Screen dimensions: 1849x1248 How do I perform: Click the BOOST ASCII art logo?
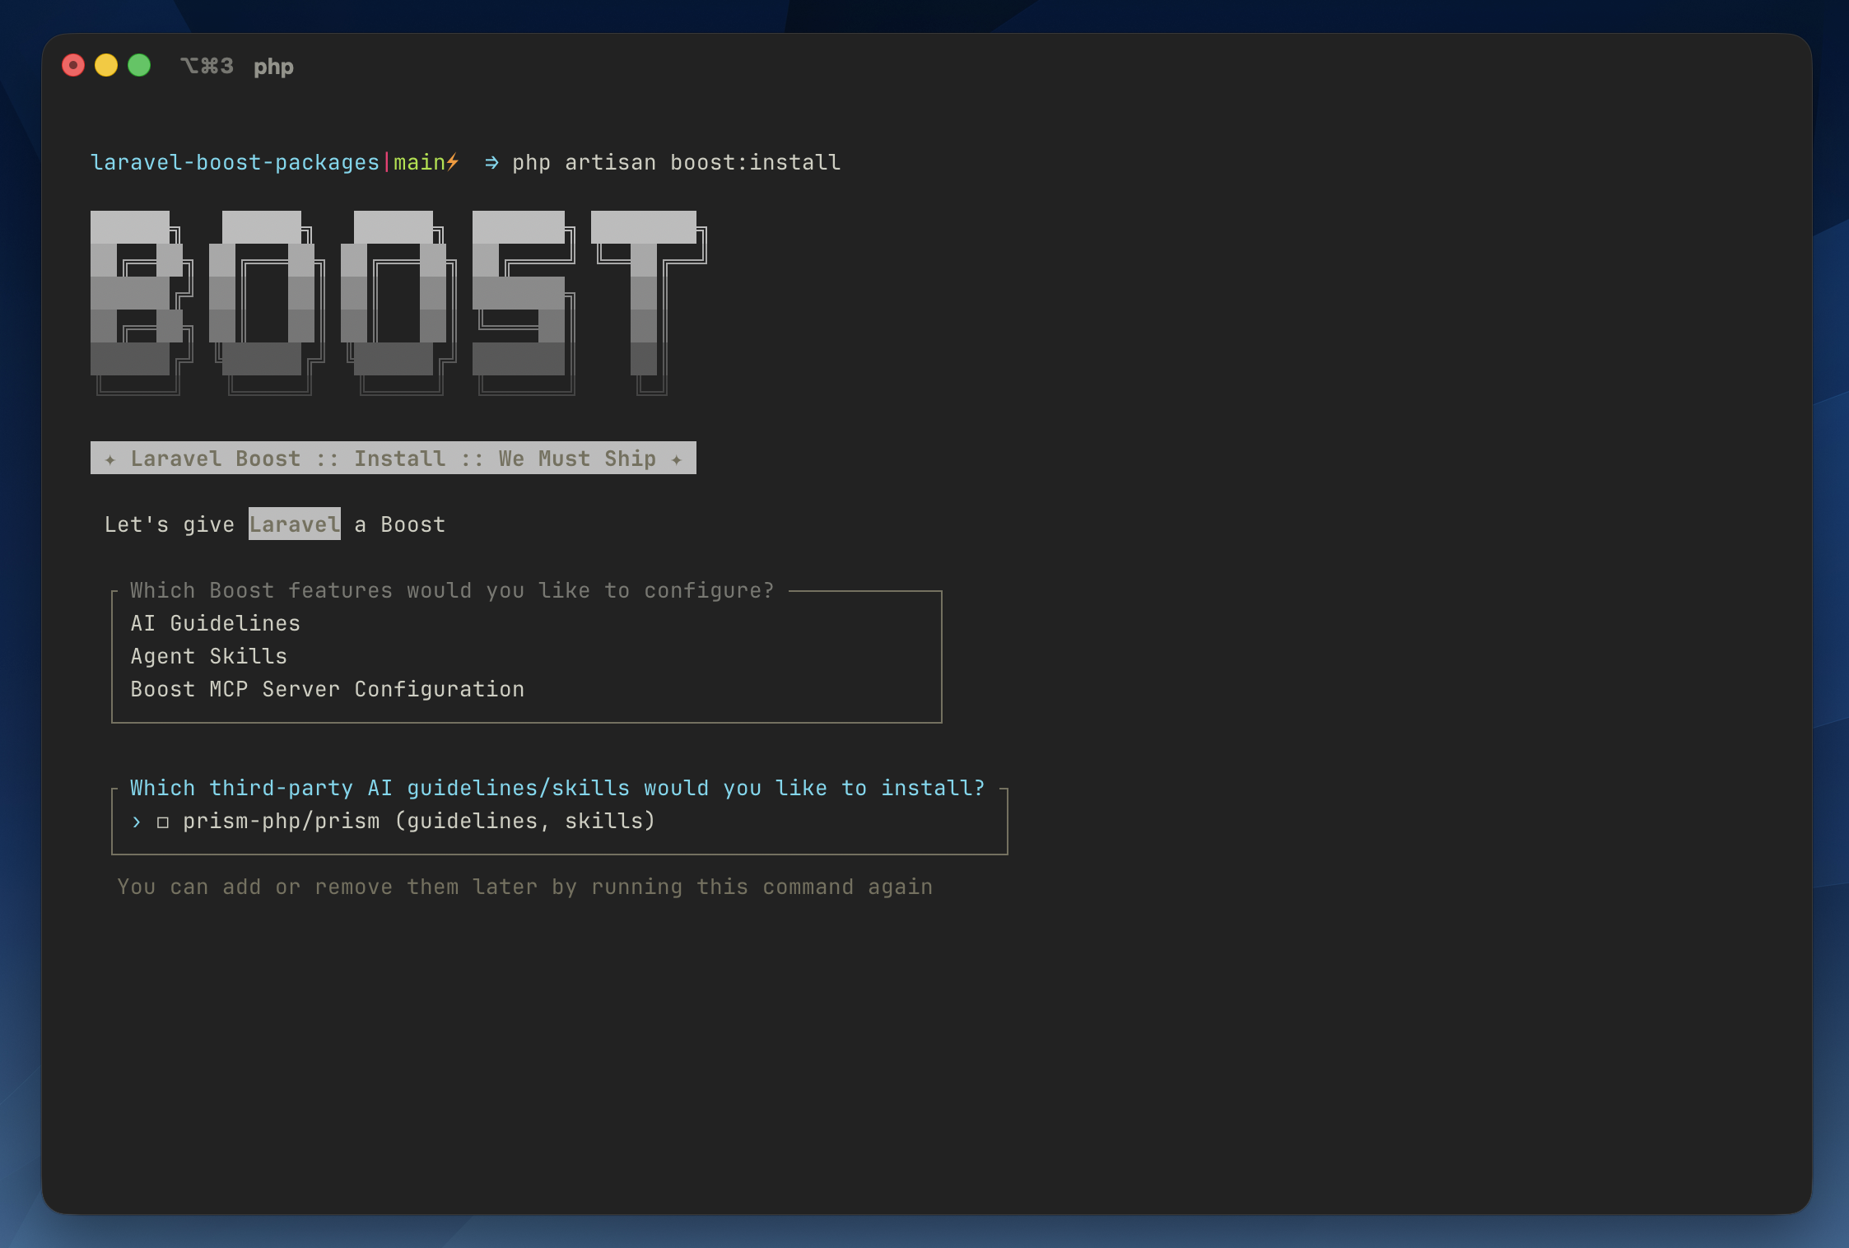[398, 302]
